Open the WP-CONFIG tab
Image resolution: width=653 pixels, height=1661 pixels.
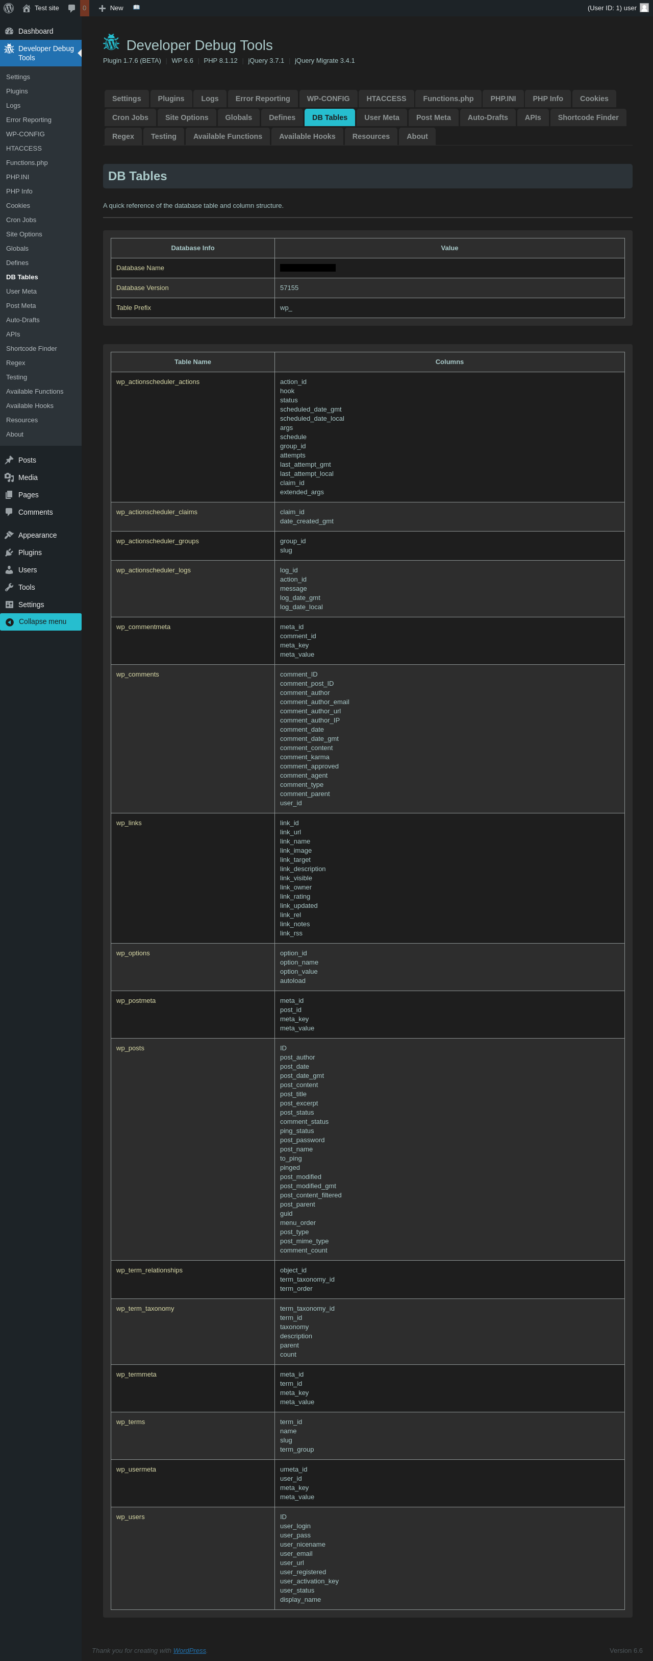(x=329, y=99)
